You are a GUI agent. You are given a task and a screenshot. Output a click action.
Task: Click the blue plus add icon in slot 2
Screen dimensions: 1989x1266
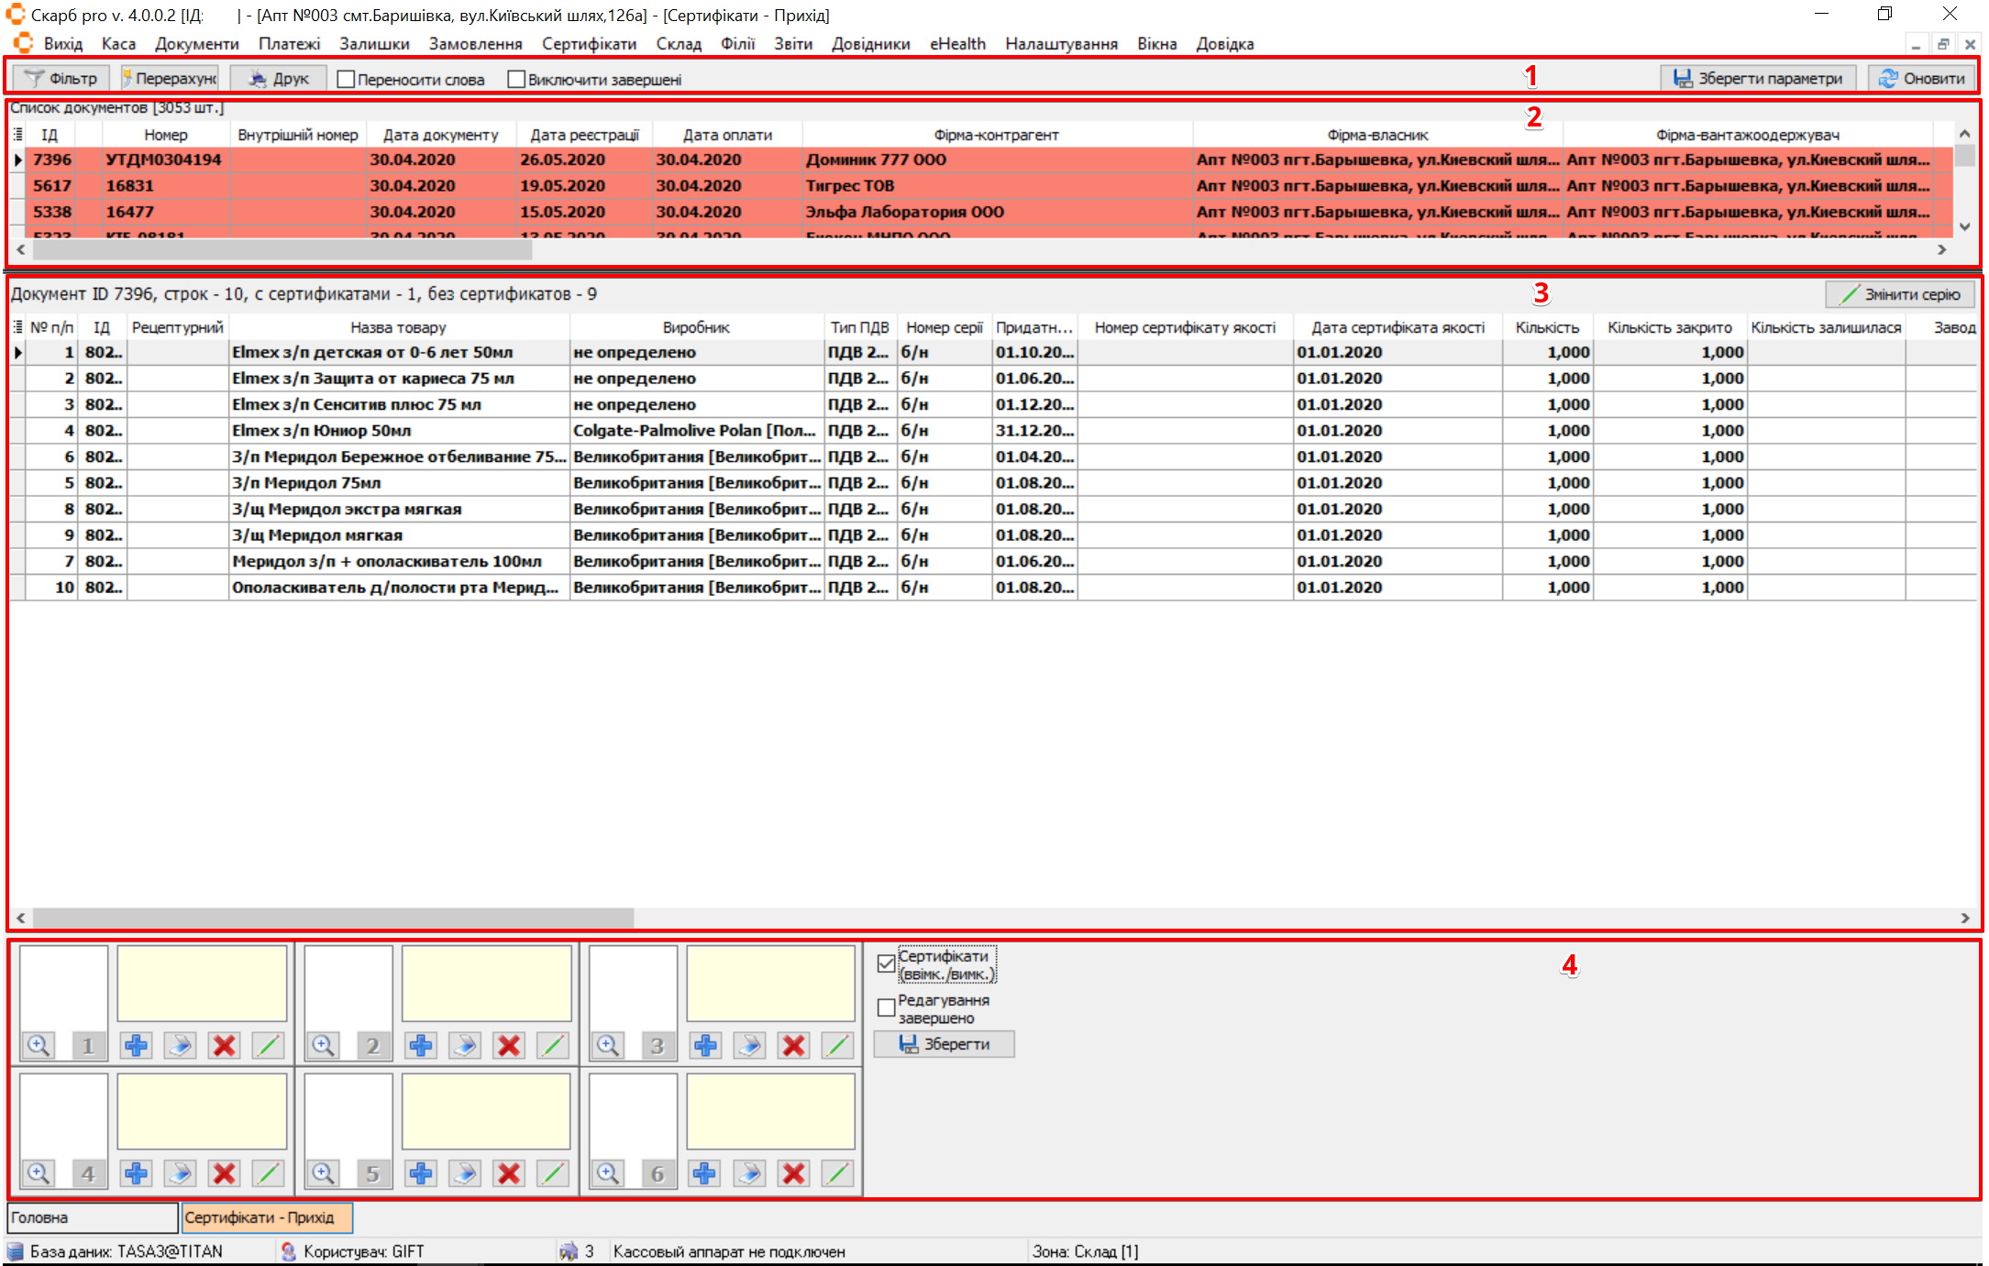[x=421, y=1045]
